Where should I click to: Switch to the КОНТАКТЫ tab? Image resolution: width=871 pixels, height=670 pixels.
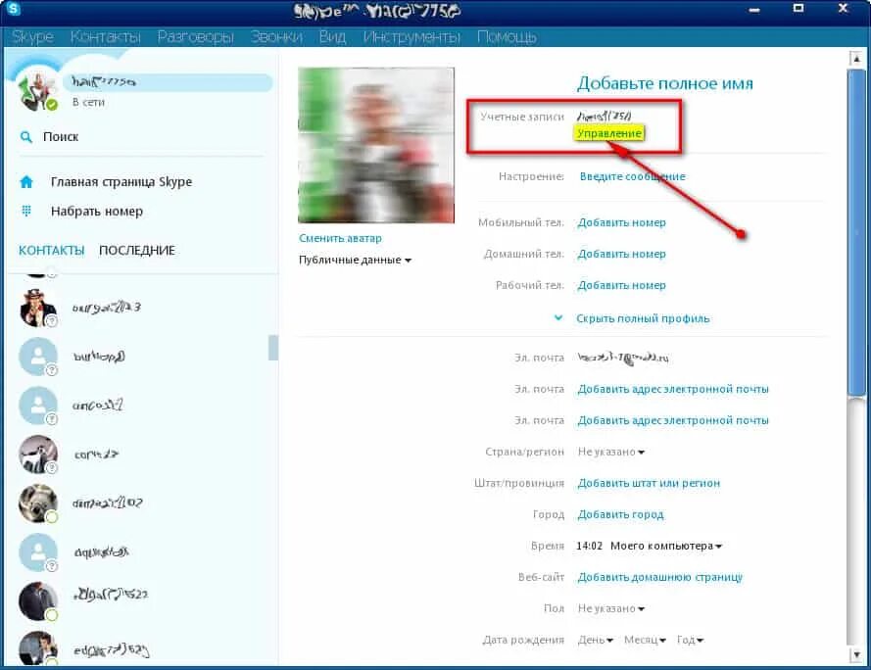pyautogui.click(x=52, y=251)
